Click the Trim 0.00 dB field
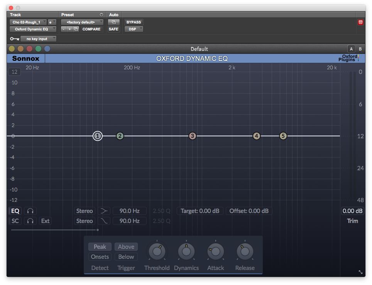Viewport: 372px width, 285px height. (352, 211)
